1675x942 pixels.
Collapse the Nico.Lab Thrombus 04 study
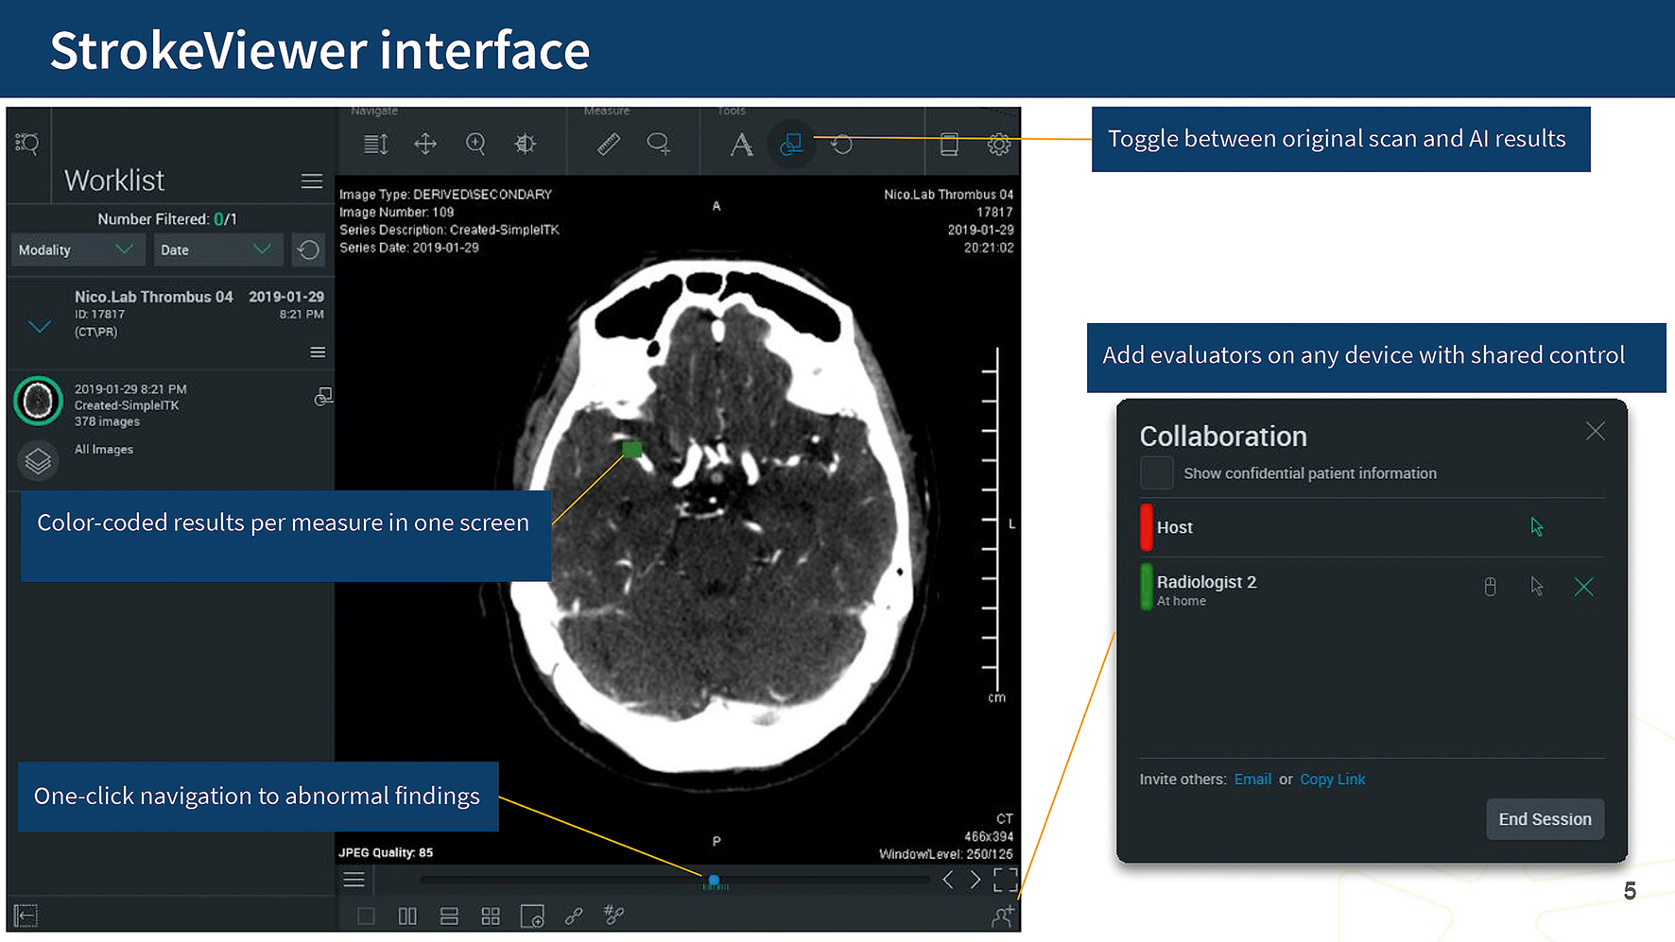pyautogui.click(x=40, y=327)
